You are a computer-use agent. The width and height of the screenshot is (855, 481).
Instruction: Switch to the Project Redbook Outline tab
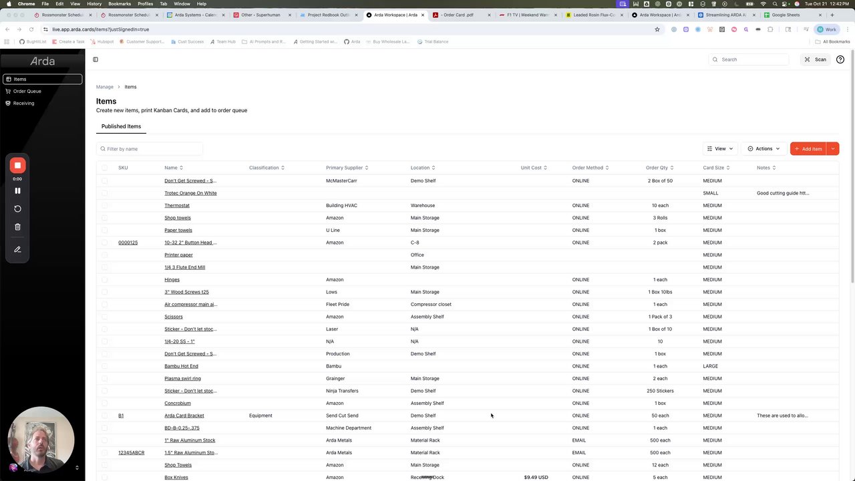tap(328, 15)
